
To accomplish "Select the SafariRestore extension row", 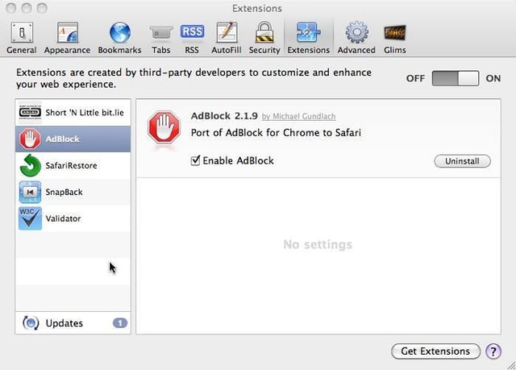I will pos(73,165).
